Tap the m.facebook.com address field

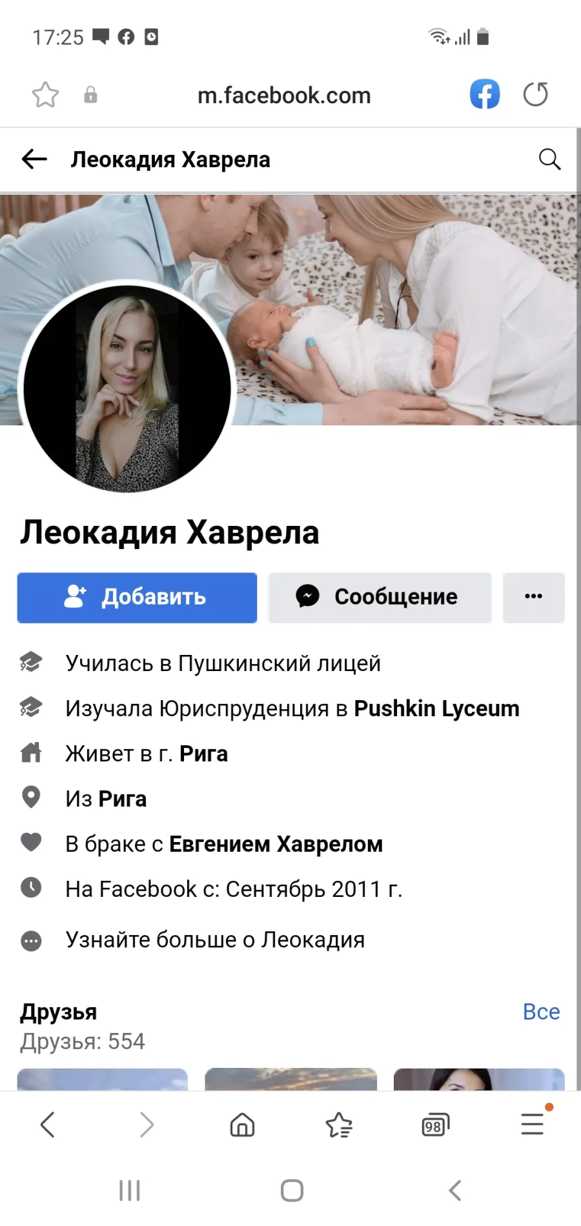pos(284,95)
